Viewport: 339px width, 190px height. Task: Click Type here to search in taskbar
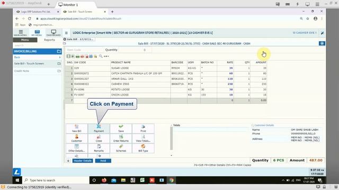(57, 180)
